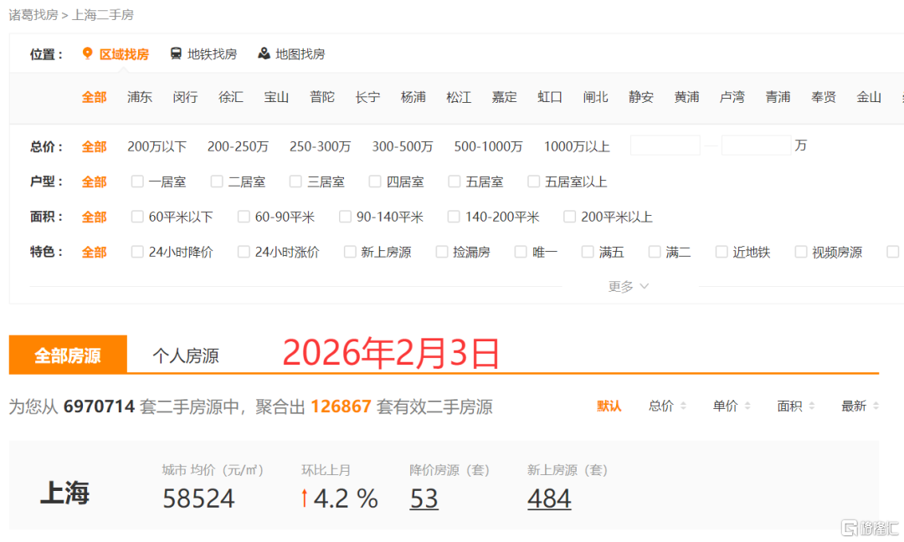Screen dimensions: 904x542
Task: Open the 53 降价房源 link
Action: point(424,499)
